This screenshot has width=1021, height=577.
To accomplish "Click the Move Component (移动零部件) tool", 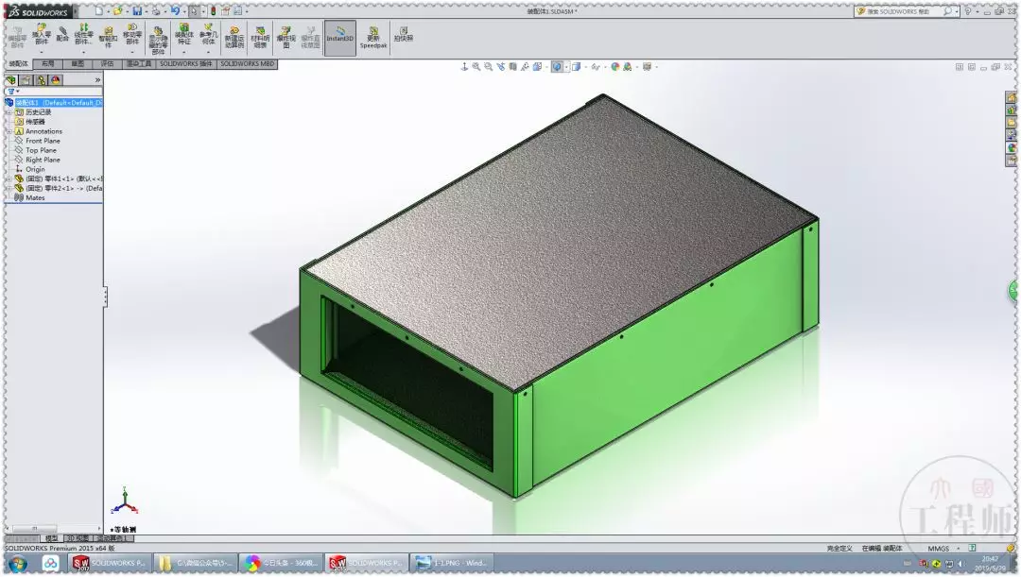I will [132, 34].
